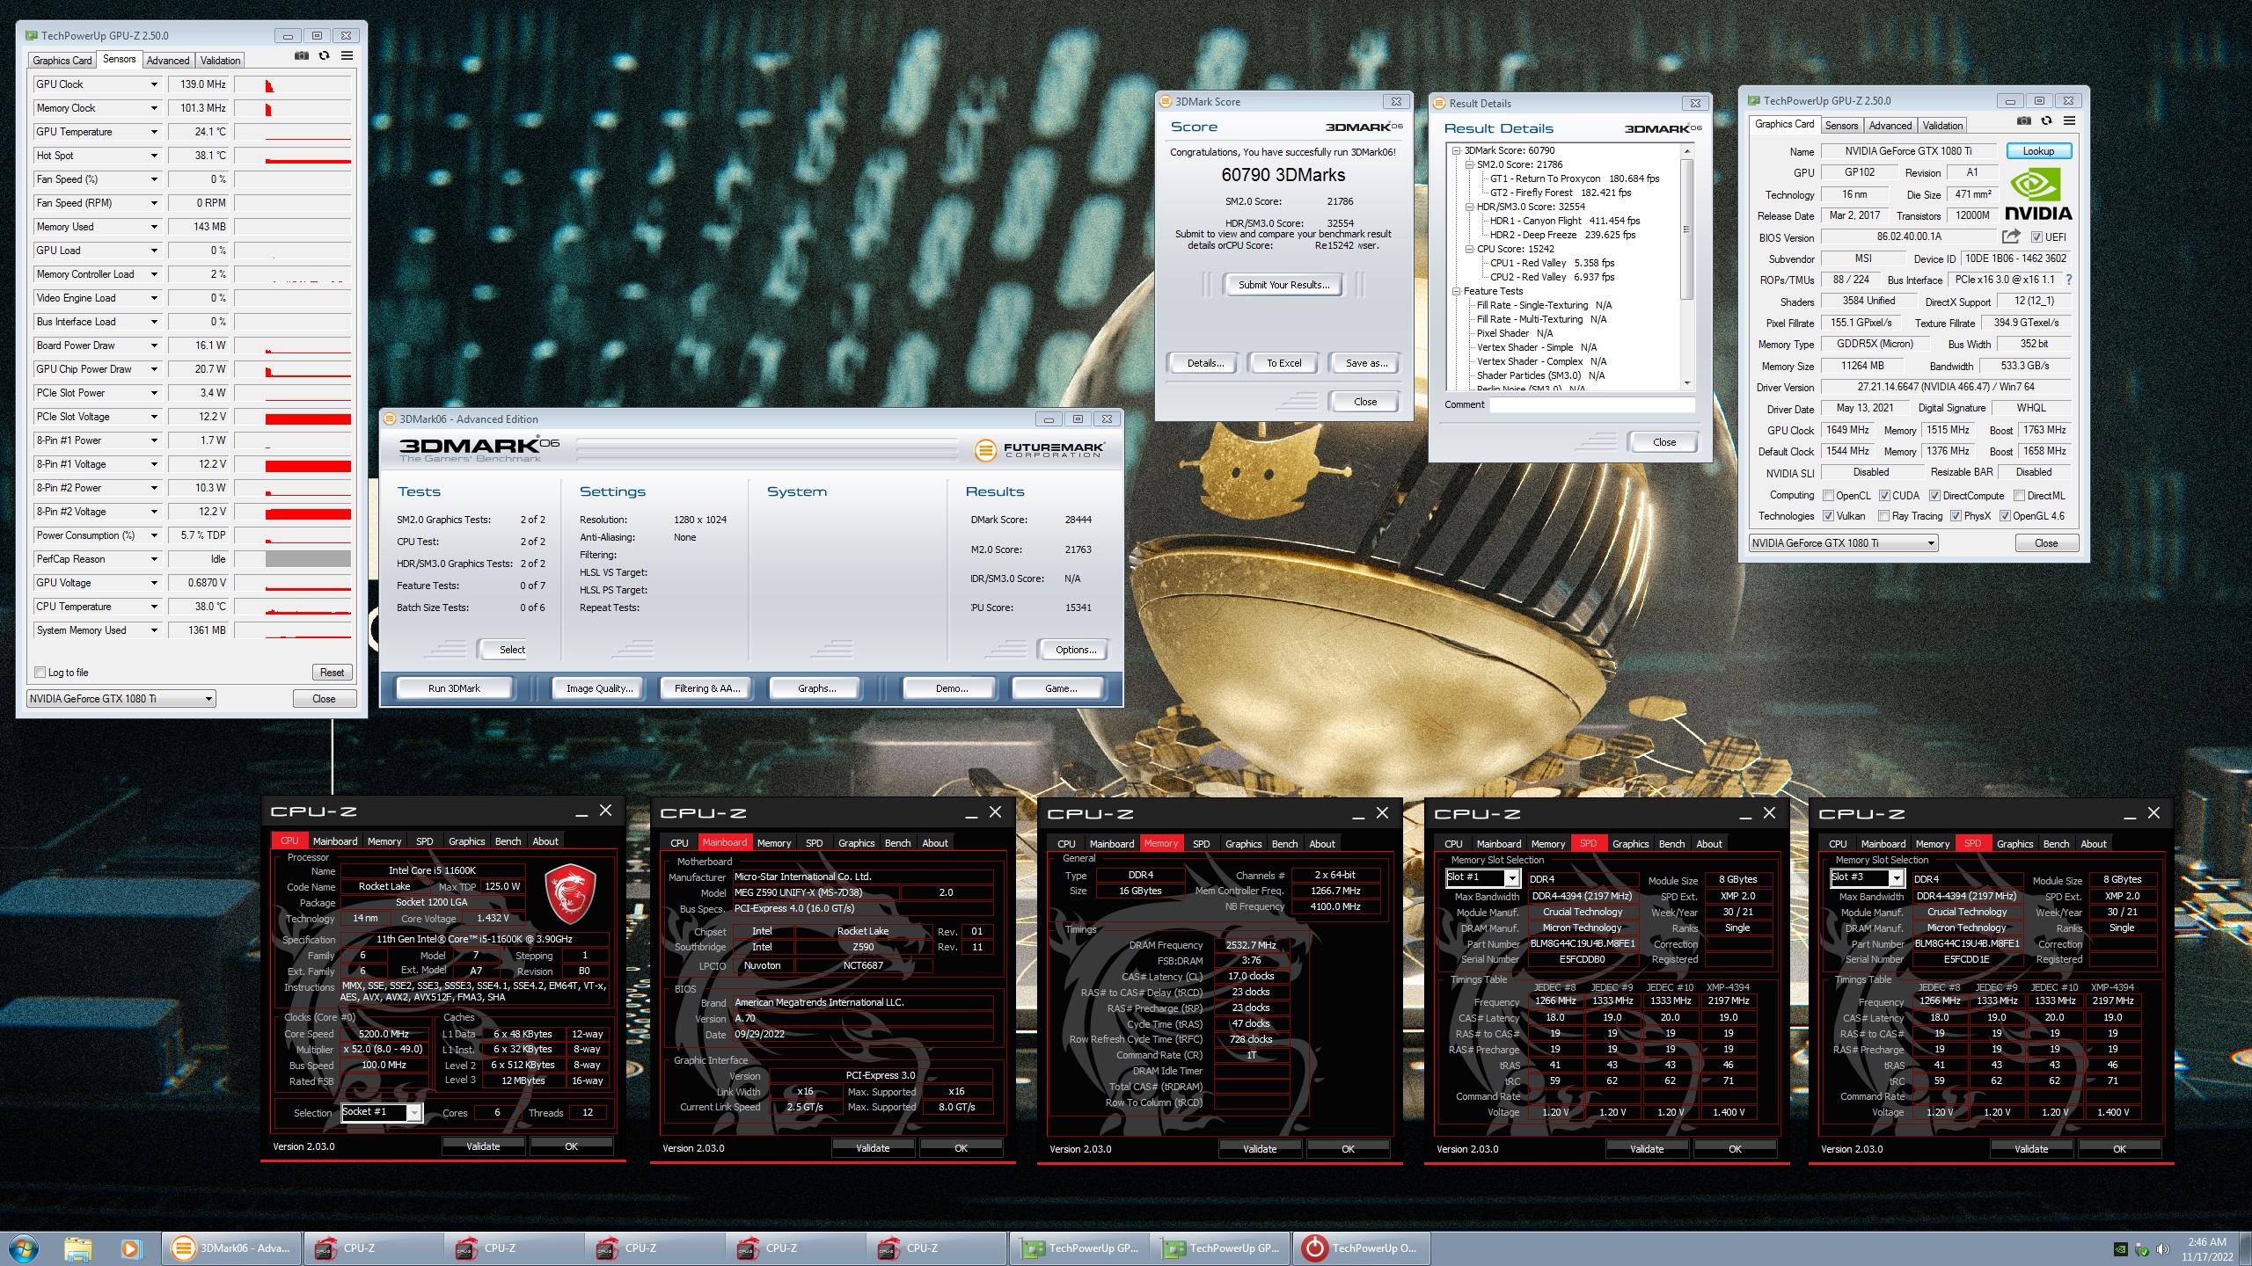The image size is (2252, 1266).
Task: Toggle CUDA checkbox
Action: click(1884, 496)
